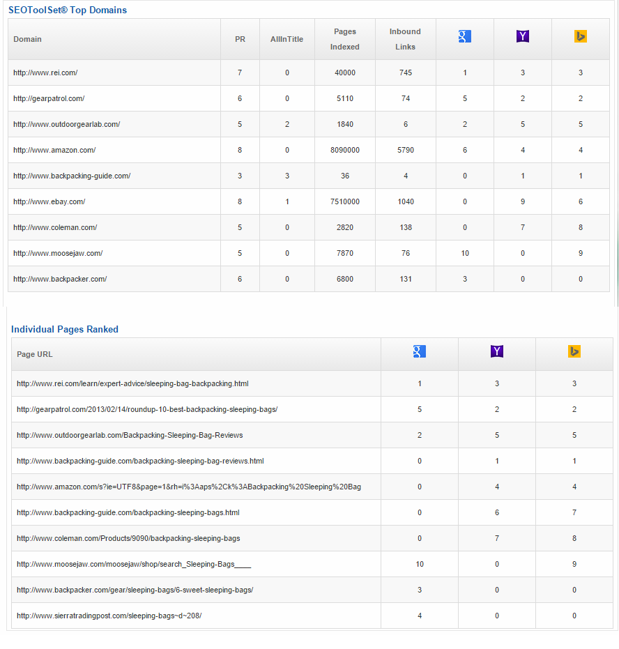This screenshot has height=649, width=619.
Task: Select the PR column header
Action: click(x=240, y=39)
